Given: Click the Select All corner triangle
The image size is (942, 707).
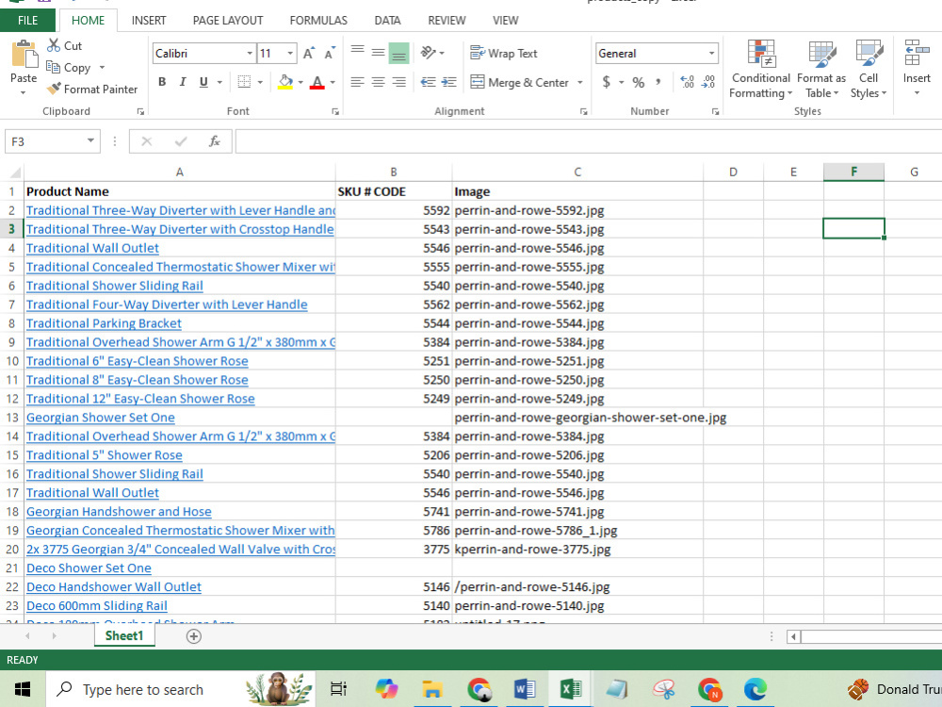Looking at the screenshot, I should point(15,173).
